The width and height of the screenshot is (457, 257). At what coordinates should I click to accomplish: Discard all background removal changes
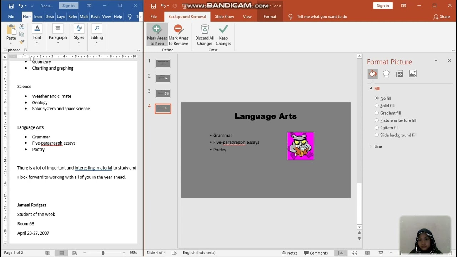click(x=205, y=35)
